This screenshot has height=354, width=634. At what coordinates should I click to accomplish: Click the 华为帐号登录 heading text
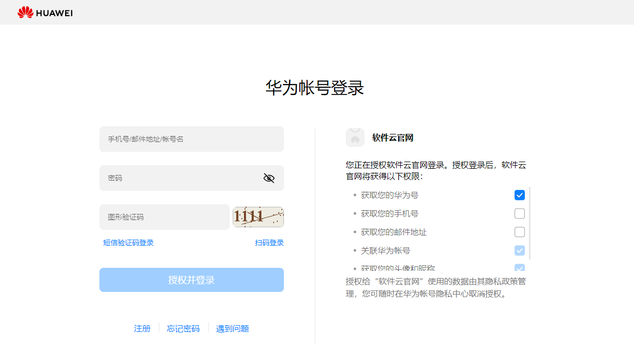click(x=315, y=88)
